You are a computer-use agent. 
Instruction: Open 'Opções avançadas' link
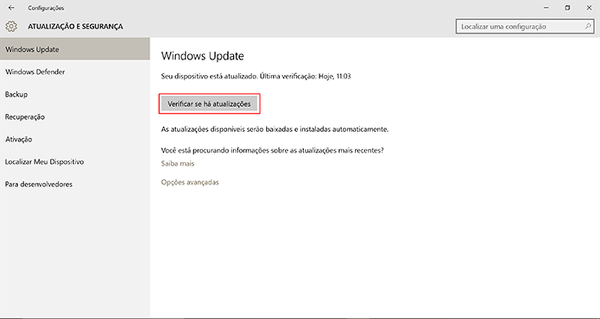[x=190, y=182]
